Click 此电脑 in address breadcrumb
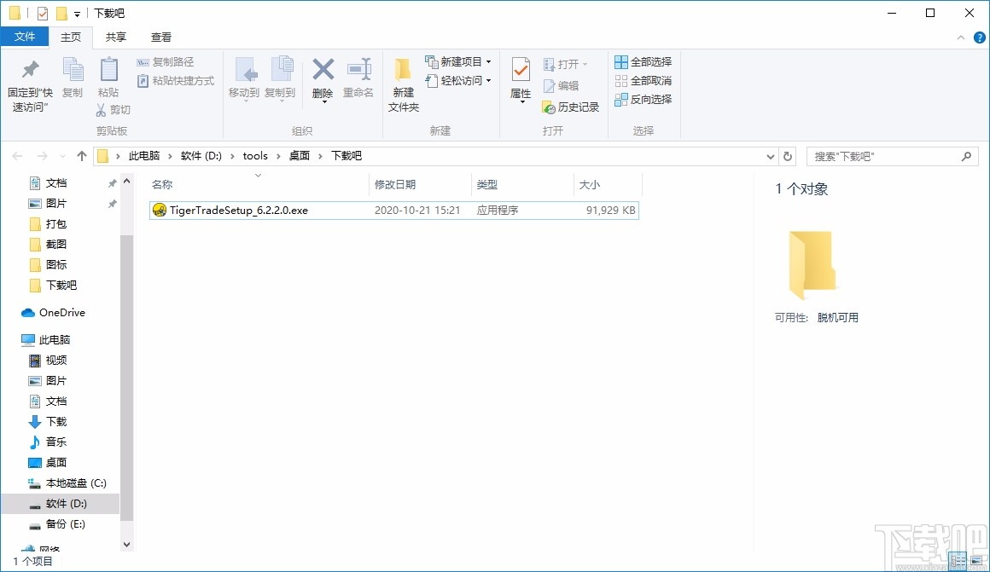 click(144, 156)
